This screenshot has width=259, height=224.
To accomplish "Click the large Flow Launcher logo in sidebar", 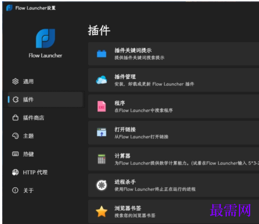I will pos(46,39).
